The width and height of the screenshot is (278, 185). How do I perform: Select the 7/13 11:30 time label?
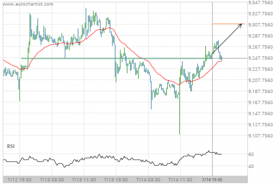(84, 180)
